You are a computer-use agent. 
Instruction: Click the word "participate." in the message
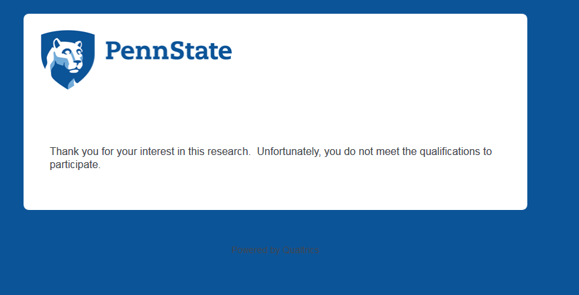coord(75,165)
